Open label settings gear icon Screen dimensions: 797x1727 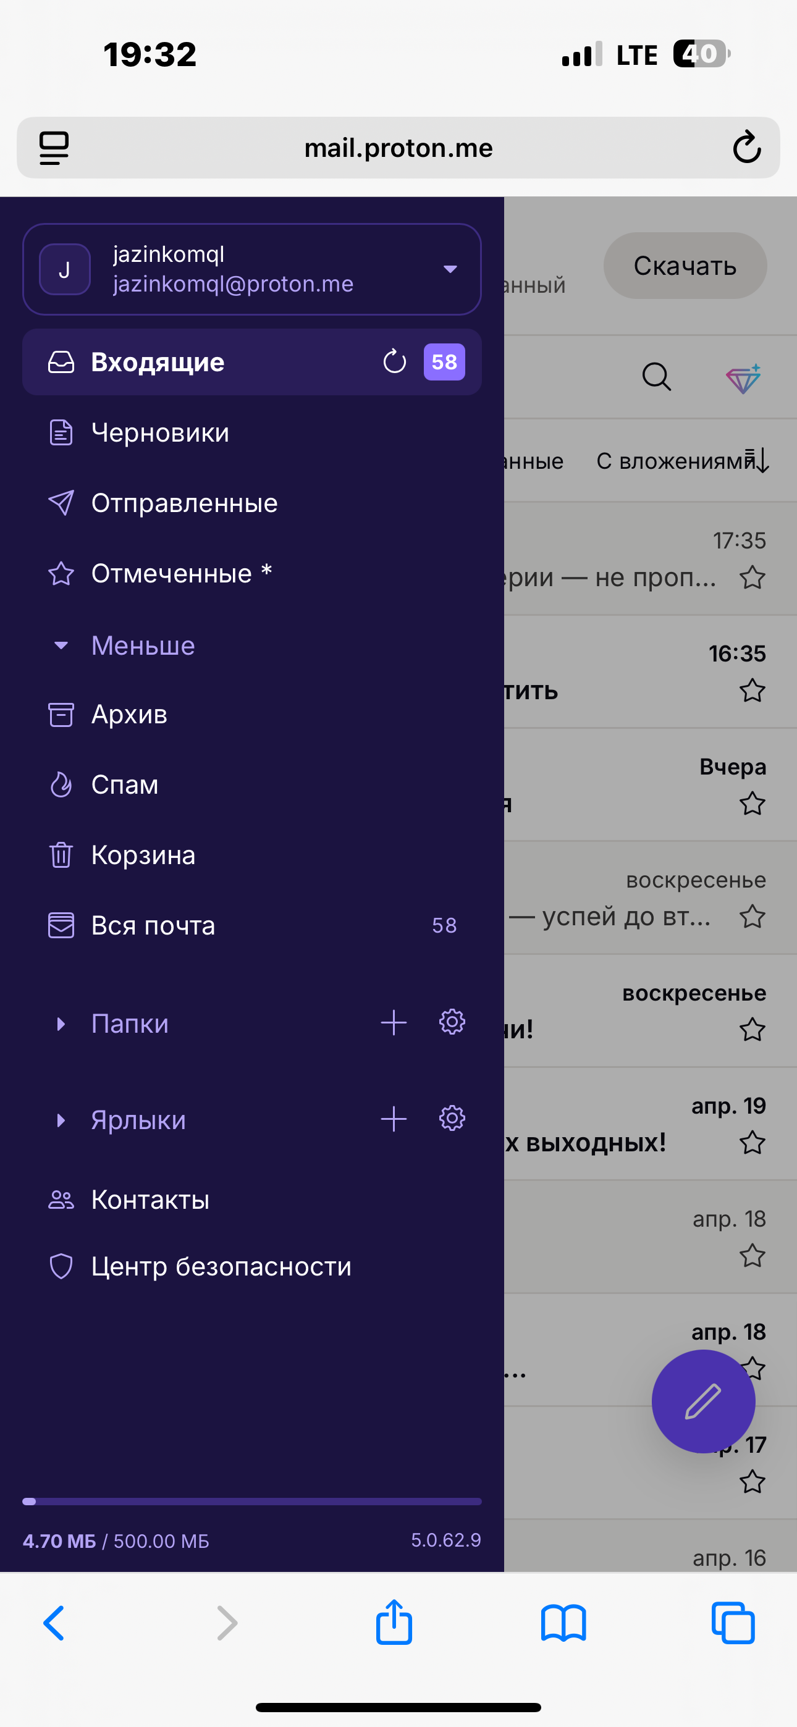[x=452, y=1118]
